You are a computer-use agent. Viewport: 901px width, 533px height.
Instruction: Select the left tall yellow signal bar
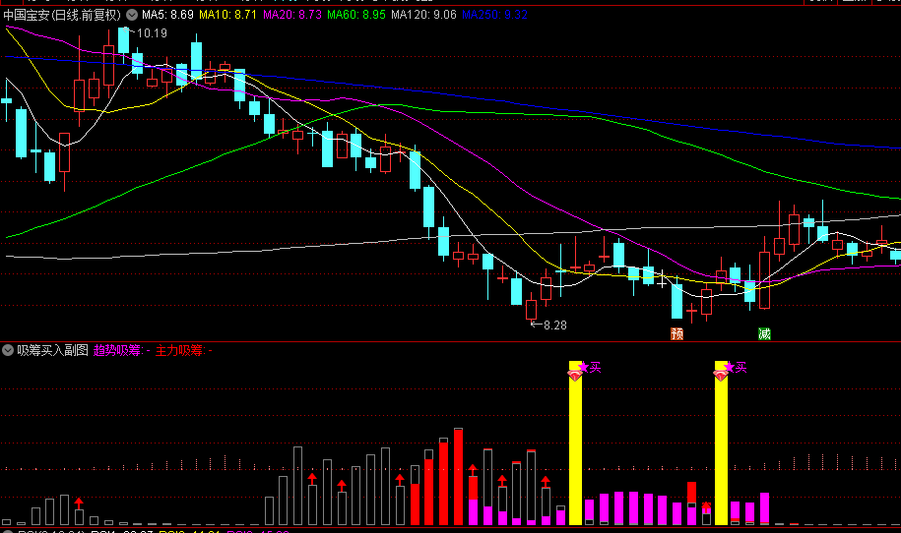pyautogui.click(x=575, y=443)
